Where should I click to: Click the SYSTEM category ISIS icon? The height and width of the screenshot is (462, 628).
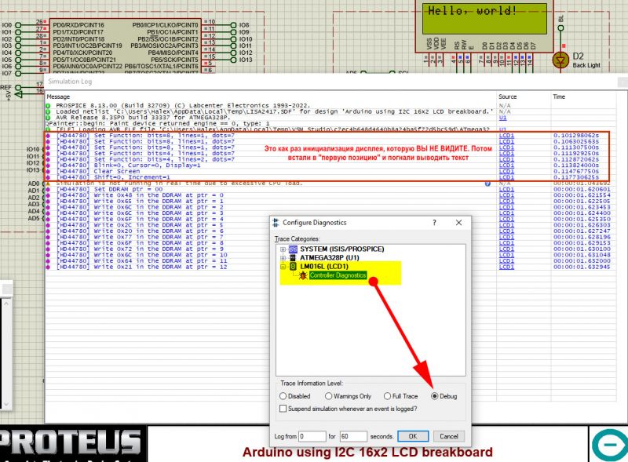click(293, 249)
